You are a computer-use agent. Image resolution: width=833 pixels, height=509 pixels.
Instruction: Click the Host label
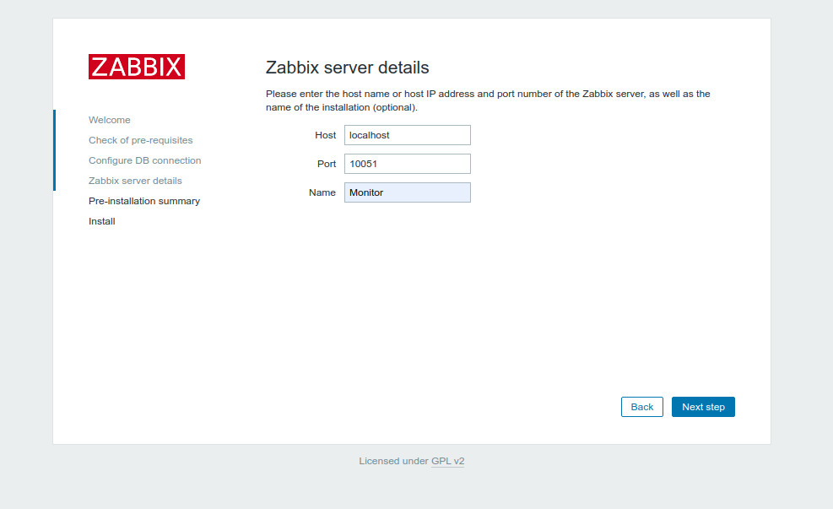point(325,135)
